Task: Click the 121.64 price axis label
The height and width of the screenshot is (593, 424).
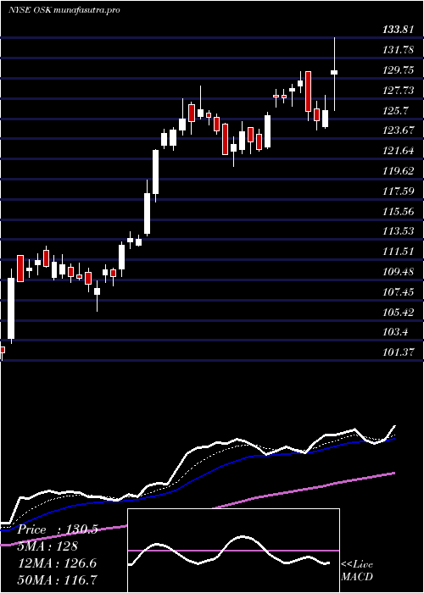Action: point(398,151)
